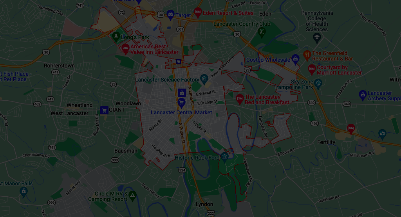Click the Lancaster Central Market label

click(181, 112)
